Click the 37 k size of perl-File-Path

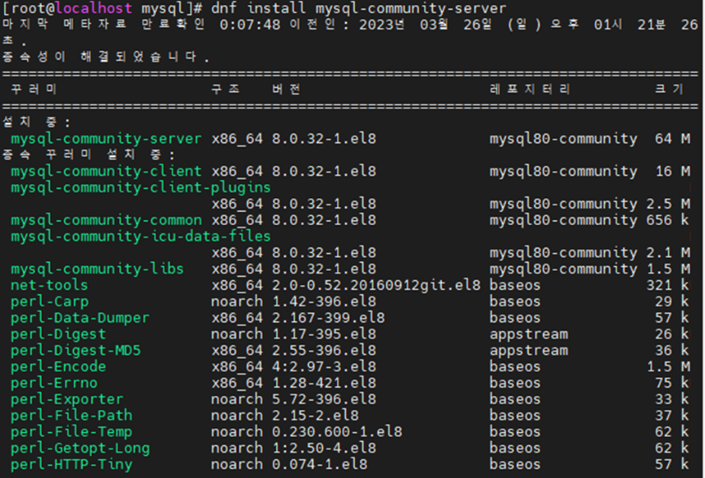click(673, 416)
